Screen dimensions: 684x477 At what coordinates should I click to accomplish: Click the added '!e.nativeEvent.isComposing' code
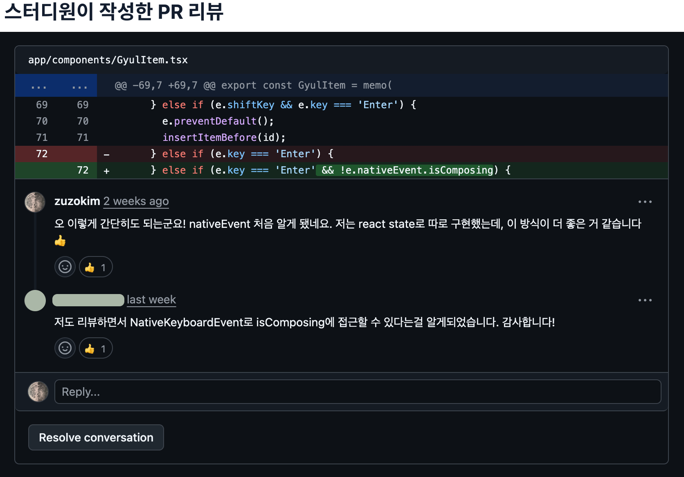pos(417,170)
